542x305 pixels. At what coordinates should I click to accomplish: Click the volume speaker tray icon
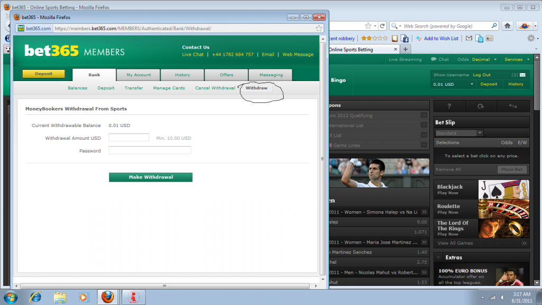pos(502,298)
